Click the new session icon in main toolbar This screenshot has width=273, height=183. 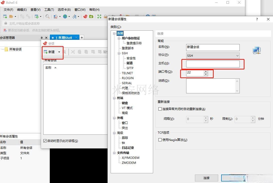5,16
